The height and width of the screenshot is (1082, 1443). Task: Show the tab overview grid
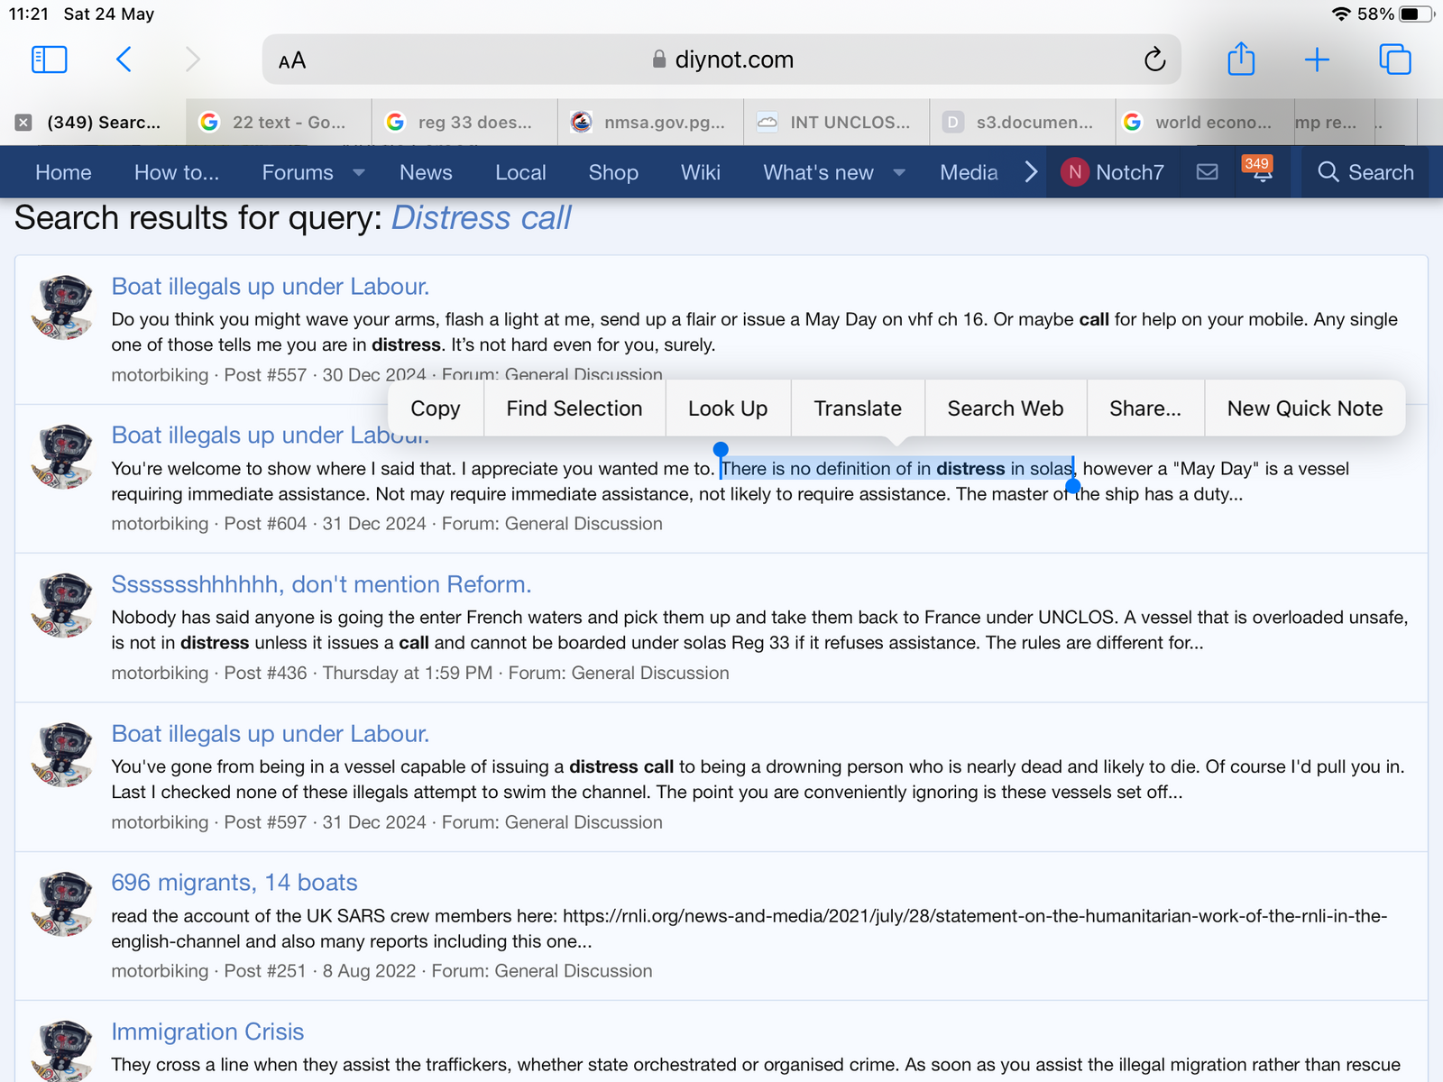pyautogui.click(x=1394, y=60)
